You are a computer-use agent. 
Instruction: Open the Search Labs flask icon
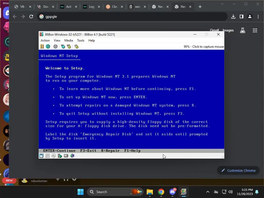(x=243, y=30)
